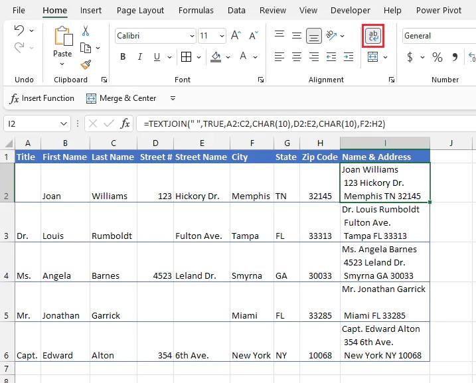Click the Paste clipboard icon
This screenshot has height=383, width=476.
[63, 37]
